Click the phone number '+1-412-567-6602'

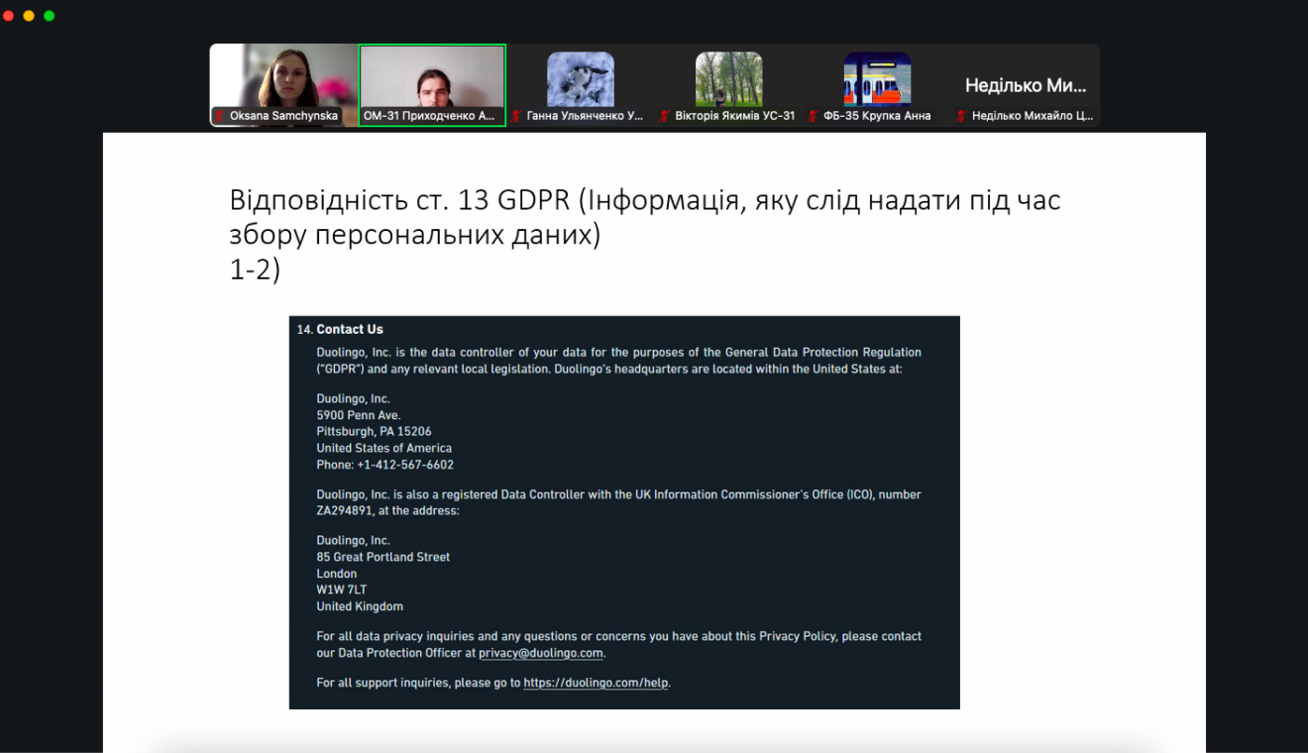(405, 465)
